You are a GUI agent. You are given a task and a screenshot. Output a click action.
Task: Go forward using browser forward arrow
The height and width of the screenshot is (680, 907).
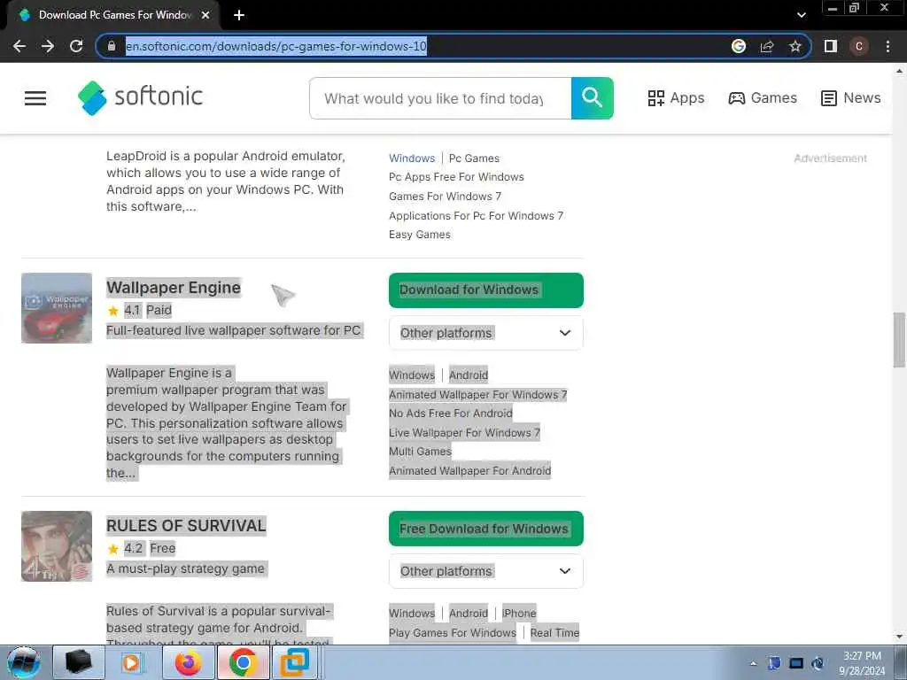[48, 46]
